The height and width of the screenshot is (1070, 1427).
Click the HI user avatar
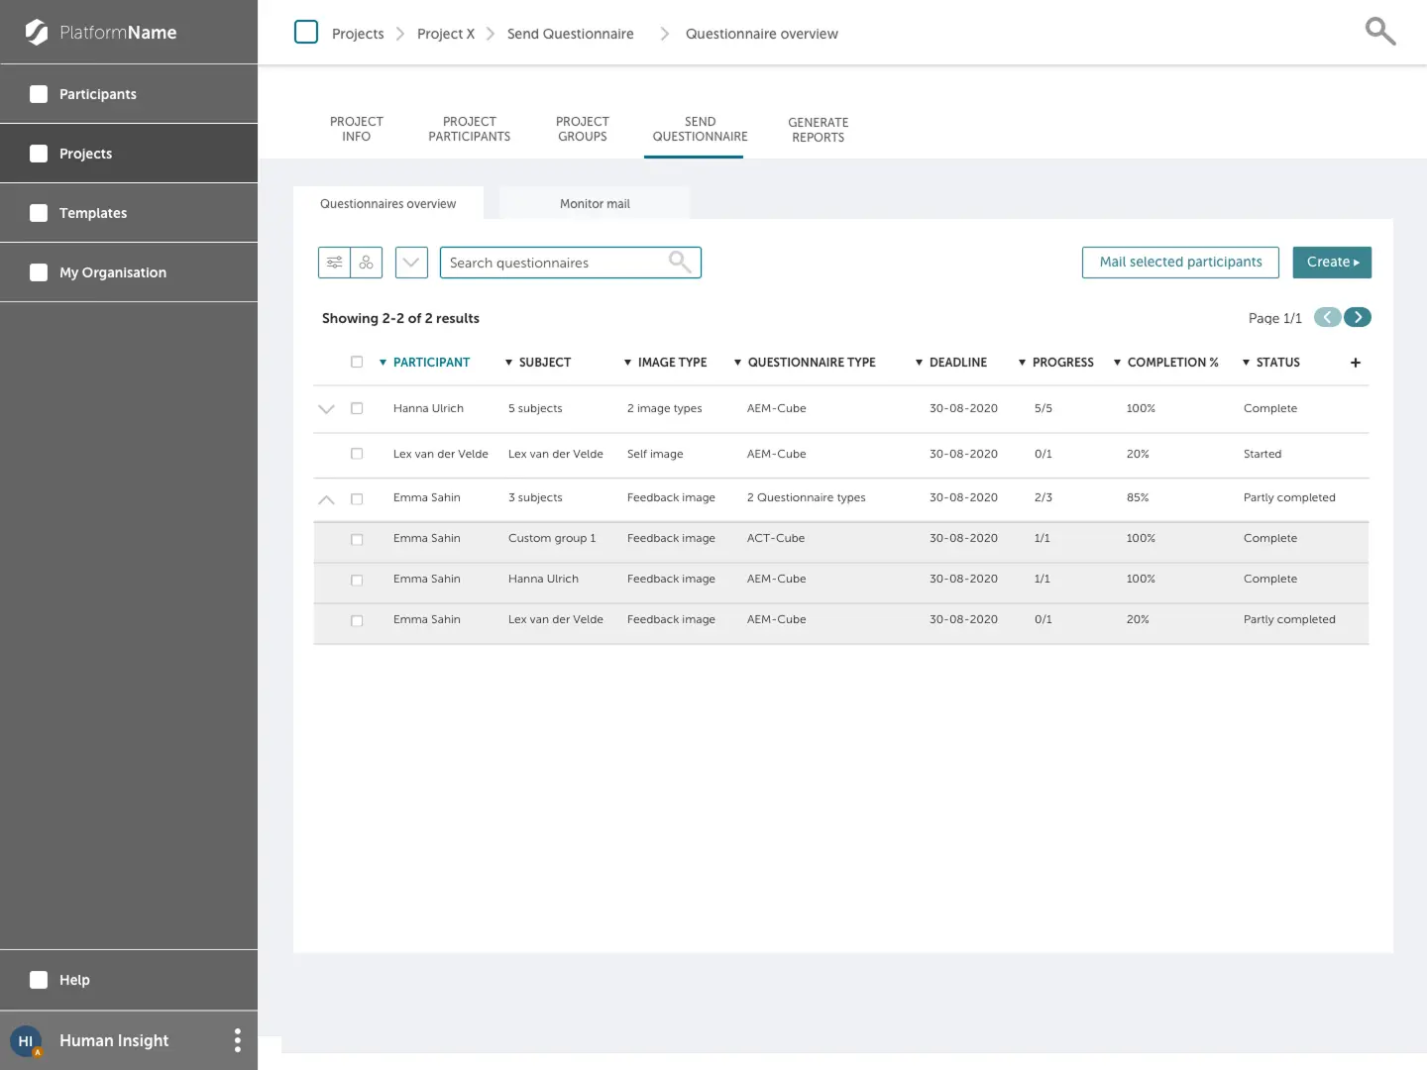(26, 1041)
